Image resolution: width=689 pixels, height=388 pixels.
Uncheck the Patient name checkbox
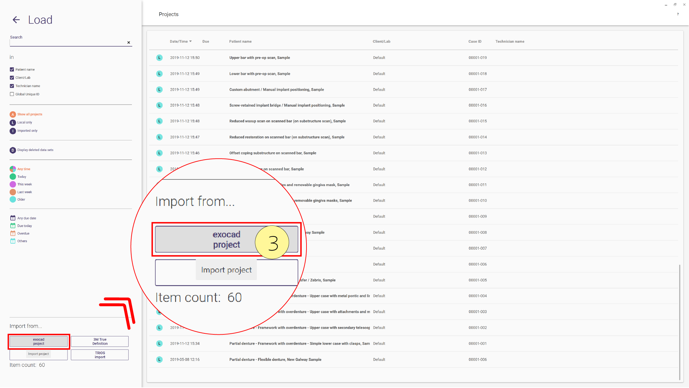(12, 70)
